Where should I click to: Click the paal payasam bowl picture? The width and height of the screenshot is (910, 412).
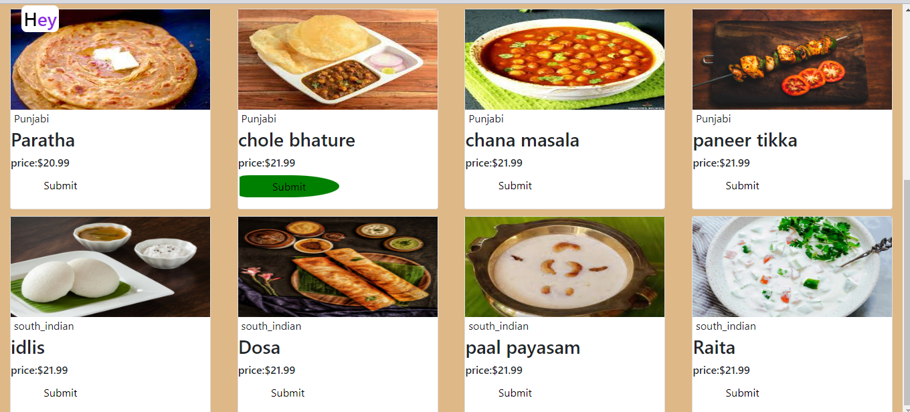pyautogui.click(x=564, y=266)
